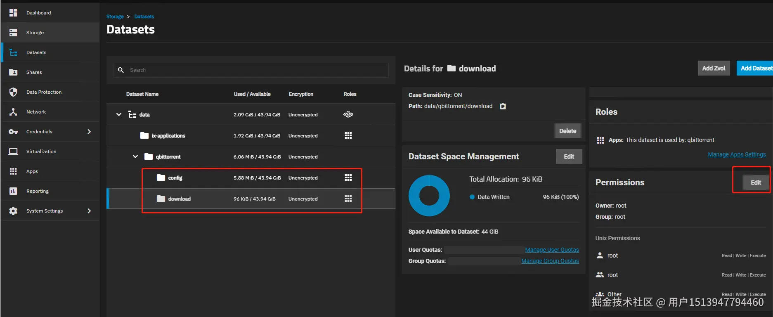The height and width of the screenshot is (317, 773).
Task: Edit the dataset Permissions
Action: tap(756, 182)
